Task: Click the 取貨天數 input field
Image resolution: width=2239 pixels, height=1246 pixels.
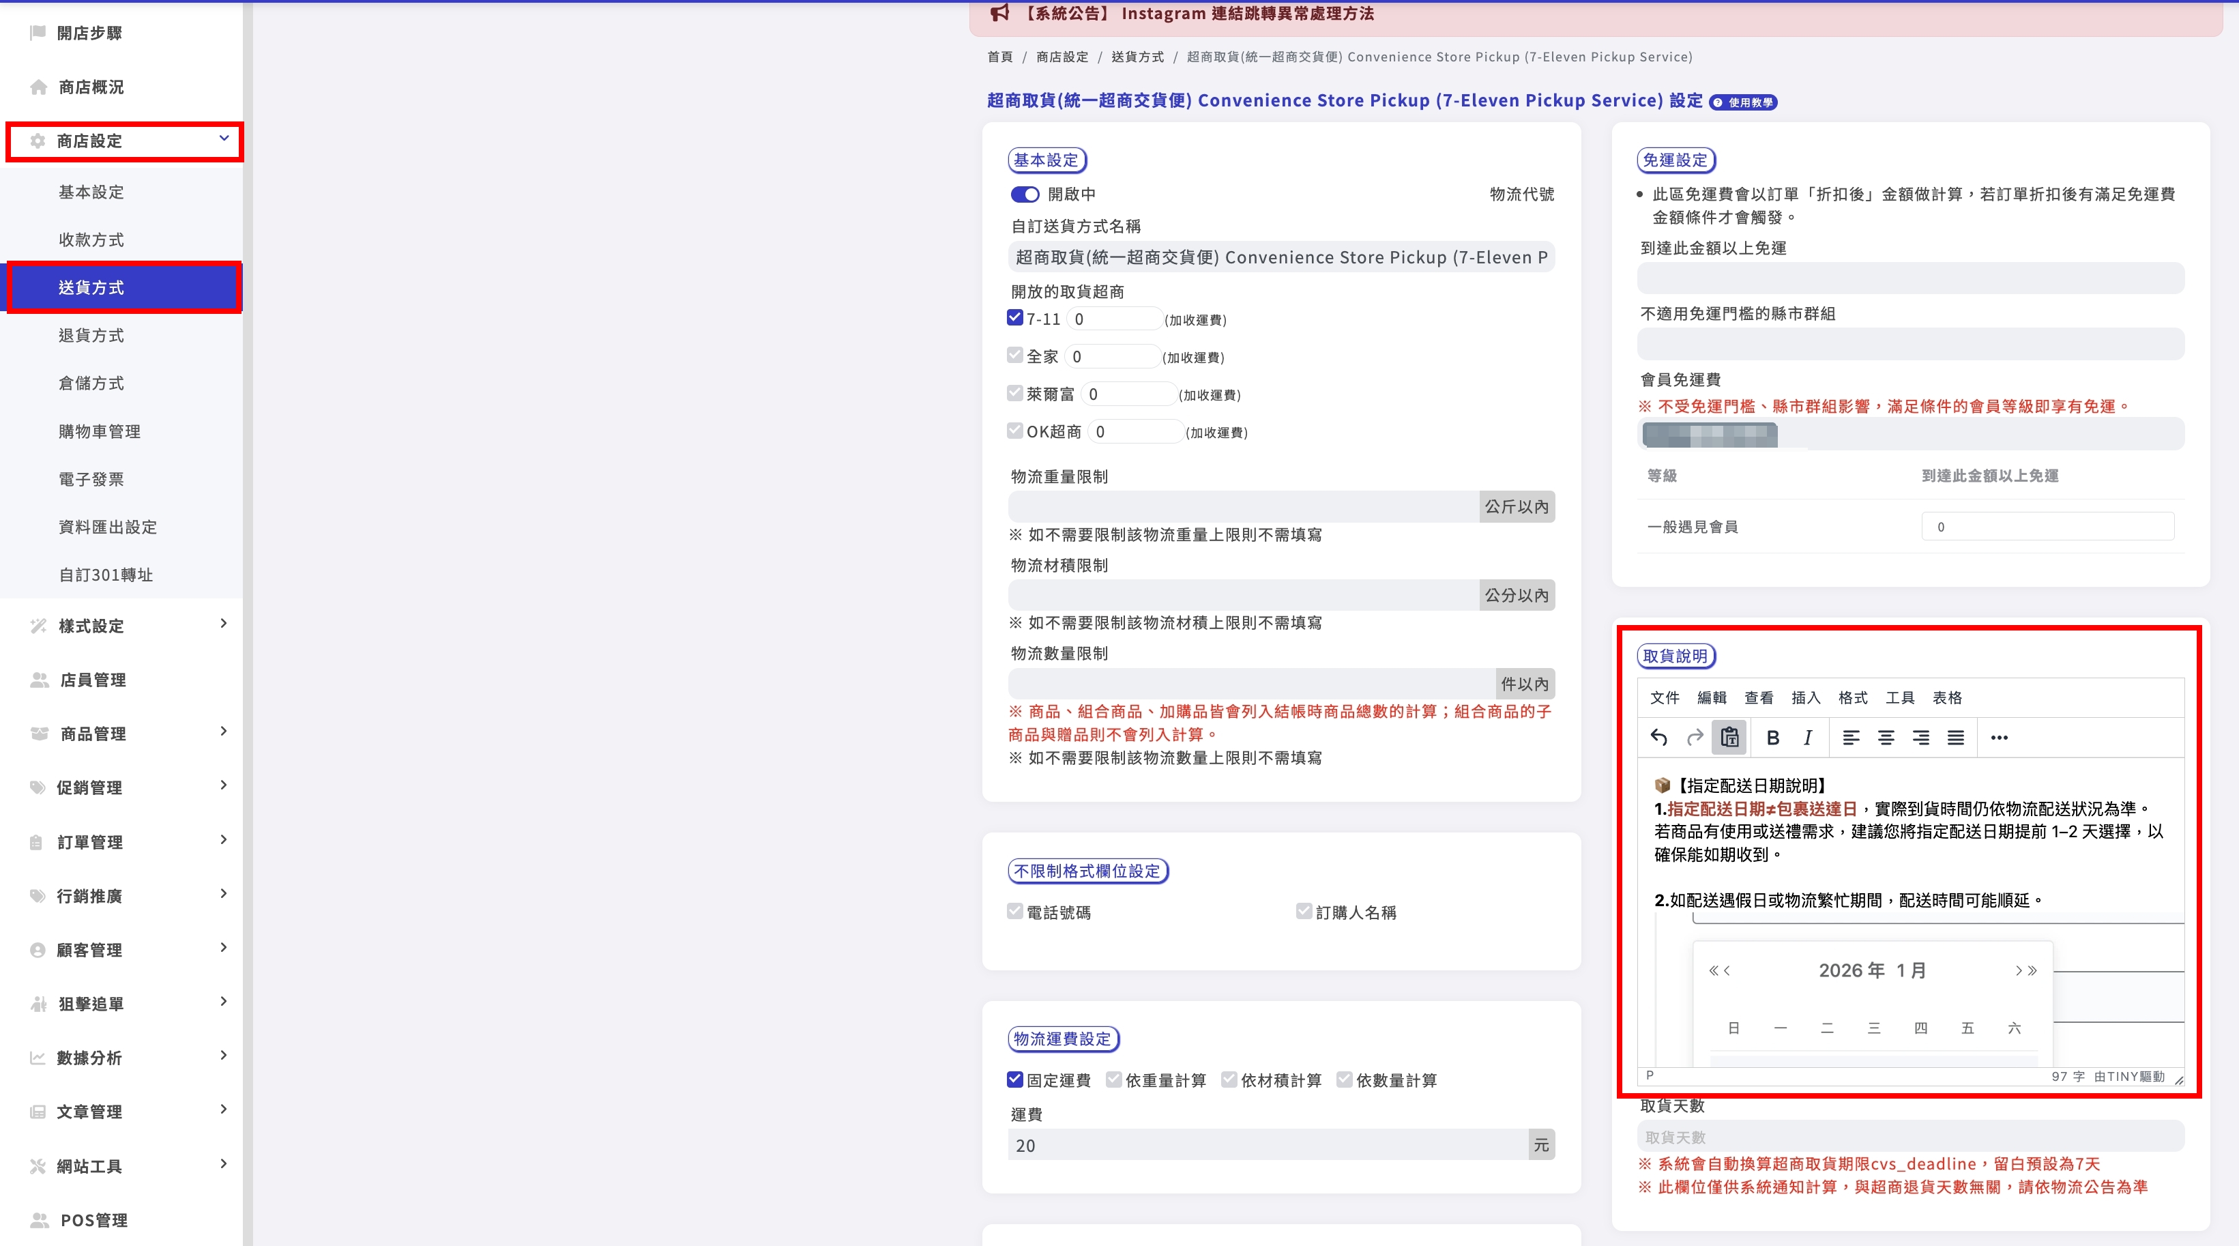Action: [1910, 1138]
